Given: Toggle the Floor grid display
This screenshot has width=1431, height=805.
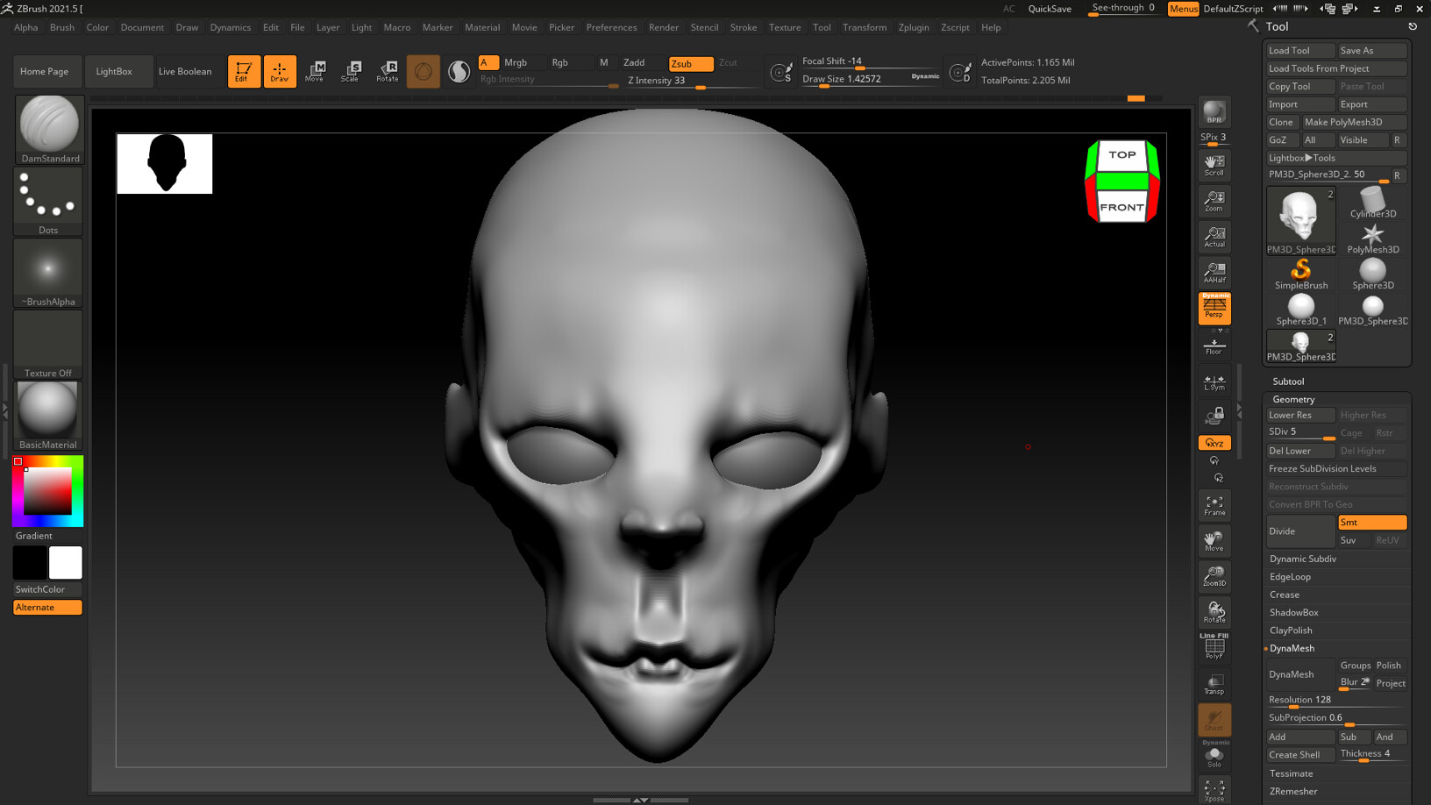Looking at the screenshot, I should pyautogui.click(x=1214, y=344).
